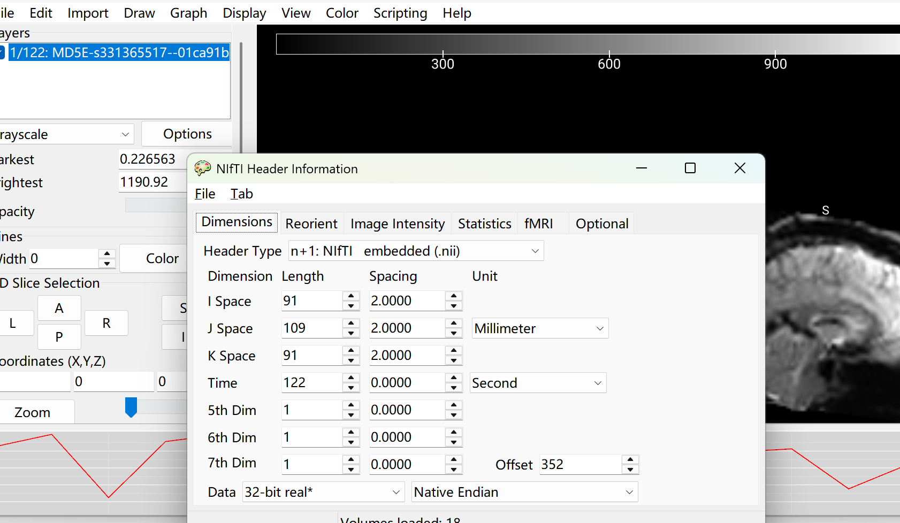Switch to the Statistics tab
900x523 pixels.
click(484, 224)
